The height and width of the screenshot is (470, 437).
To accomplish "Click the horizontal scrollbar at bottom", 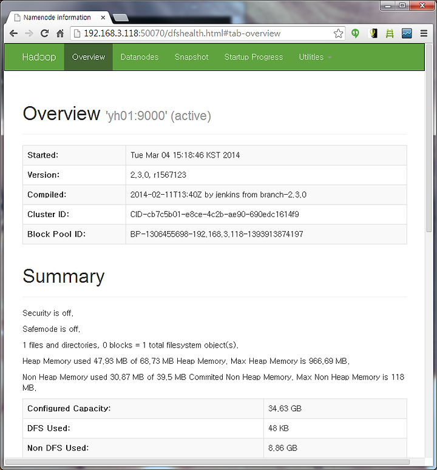I will tap(207, 462).
